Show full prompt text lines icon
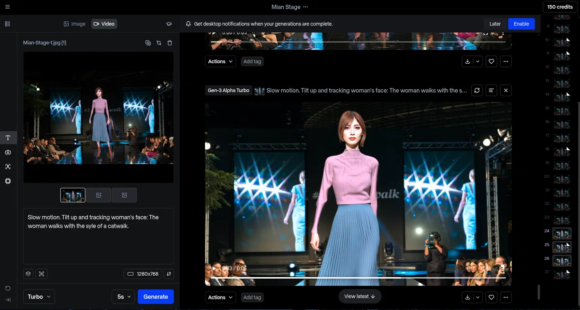This screenshot has height=310, width=580. click(492, 90)
